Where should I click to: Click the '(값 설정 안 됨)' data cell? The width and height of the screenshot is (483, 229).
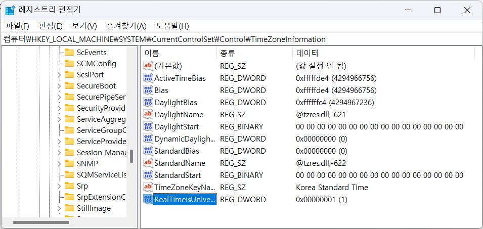[321, 66]
